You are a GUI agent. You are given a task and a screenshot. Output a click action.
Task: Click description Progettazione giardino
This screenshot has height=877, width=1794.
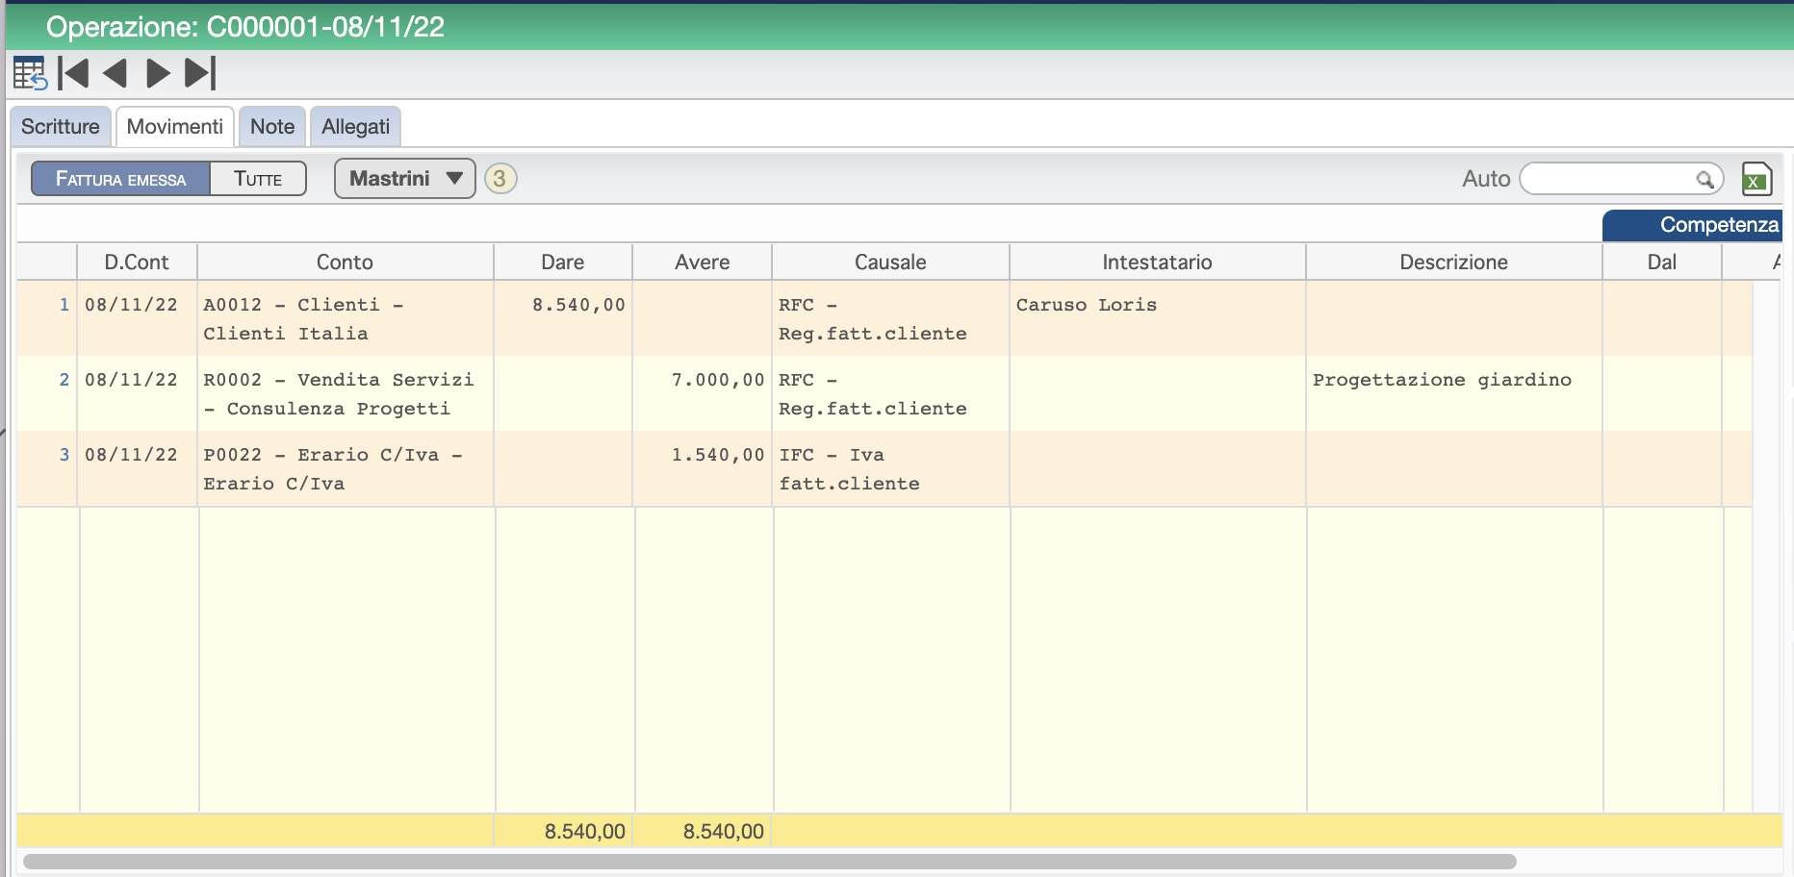(1442, 380)
